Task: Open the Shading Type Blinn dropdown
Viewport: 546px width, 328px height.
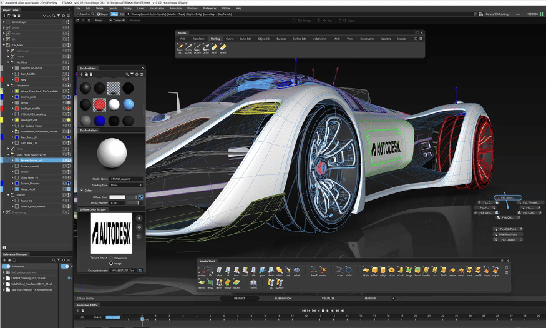Action: (x=127, y=185)
